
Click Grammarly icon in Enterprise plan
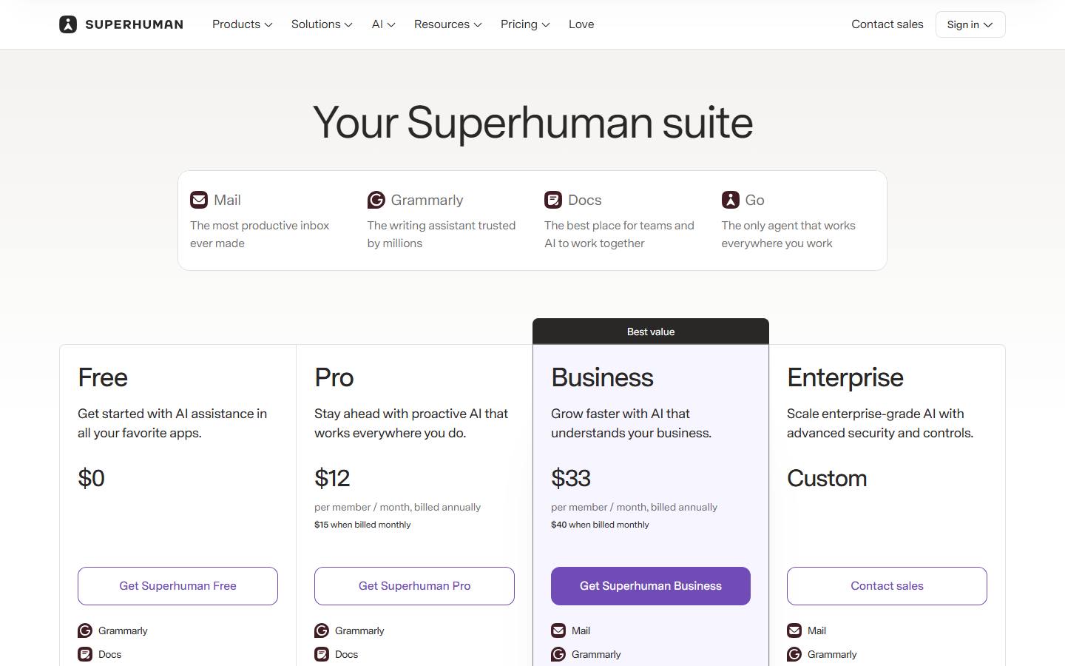[794, 654]
